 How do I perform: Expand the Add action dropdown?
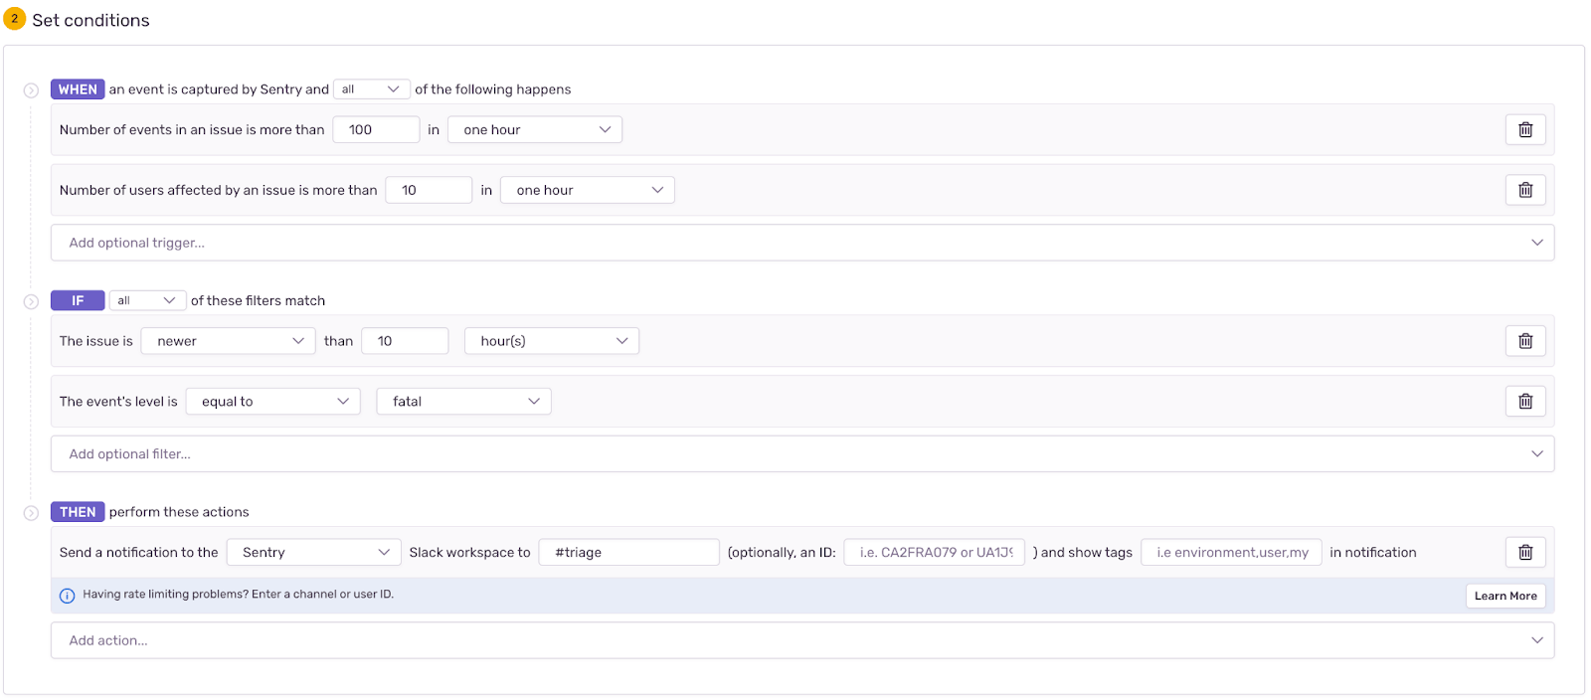coord(802,640)
